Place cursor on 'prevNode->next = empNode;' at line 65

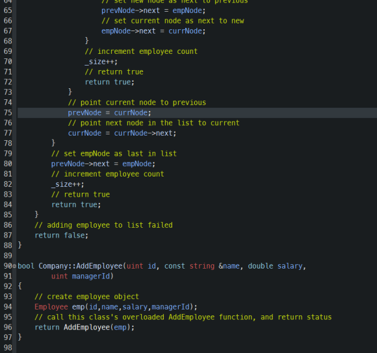(153, 10)
